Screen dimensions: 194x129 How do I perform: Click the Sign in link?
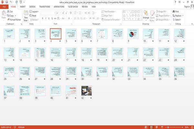pos(187,7)
